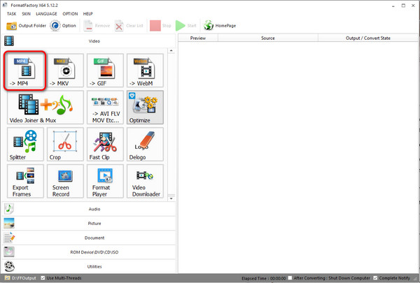The image size is (420, 283).
Task: Enable After Converting: Shut Down Computer
Action: pos(290,278)
